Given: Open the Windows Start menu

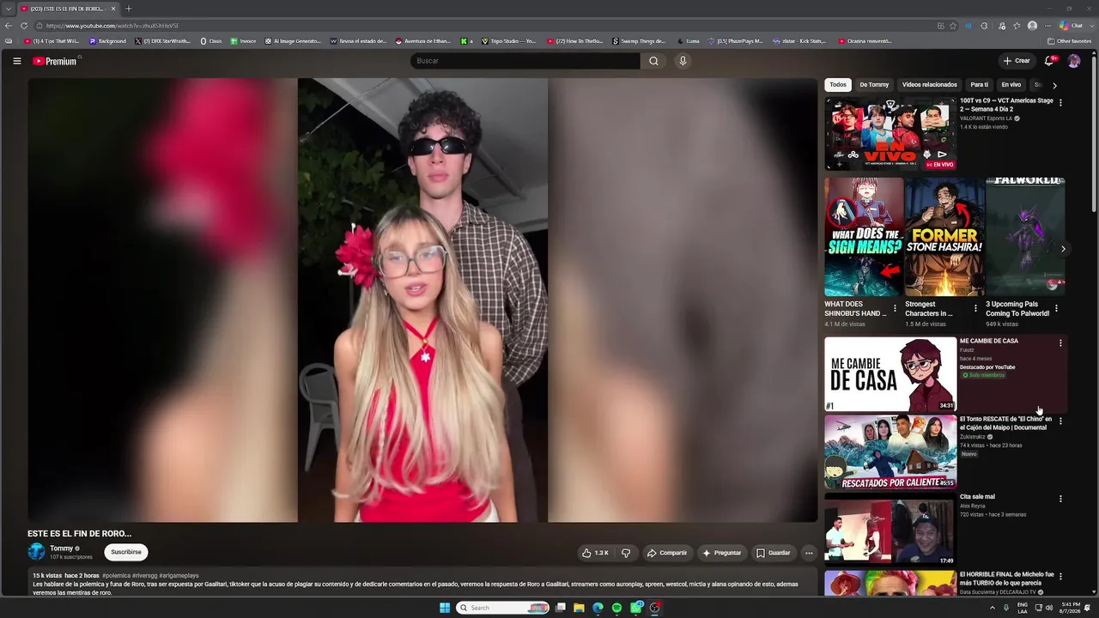Looking at the screenshot, I should tap(445, 608).
